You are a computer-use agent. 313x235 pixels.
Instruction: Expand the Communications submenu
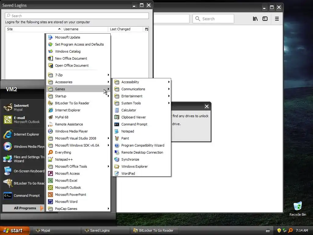click(x=142, y=89)
